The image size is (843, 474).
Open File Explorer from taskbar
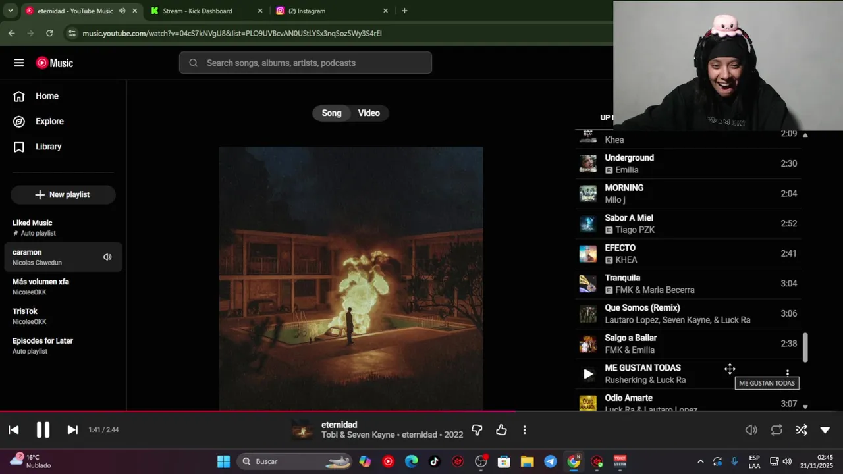coord(527,461)
